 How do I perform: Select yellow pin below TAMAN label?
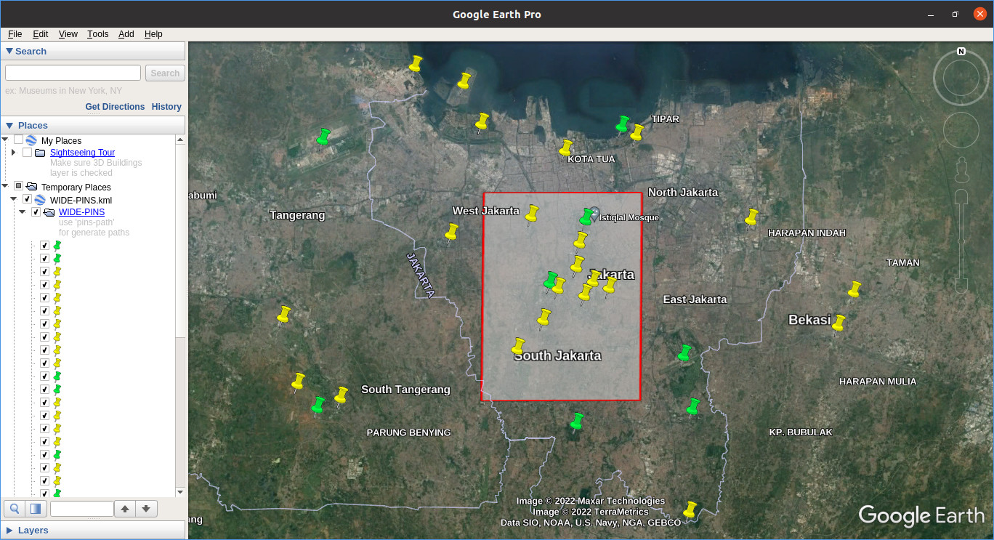[854, 290]
